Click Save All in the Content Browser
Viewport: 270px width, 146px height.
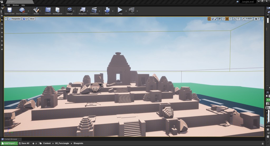pyautogui.click(x=24, y=143)
